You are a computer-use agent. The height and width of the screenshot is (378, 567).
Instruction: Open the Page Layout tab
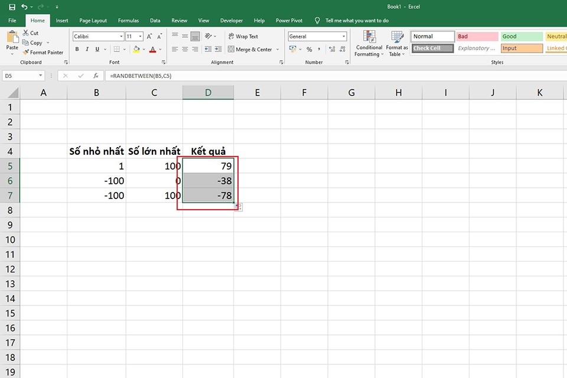point(93,21)
